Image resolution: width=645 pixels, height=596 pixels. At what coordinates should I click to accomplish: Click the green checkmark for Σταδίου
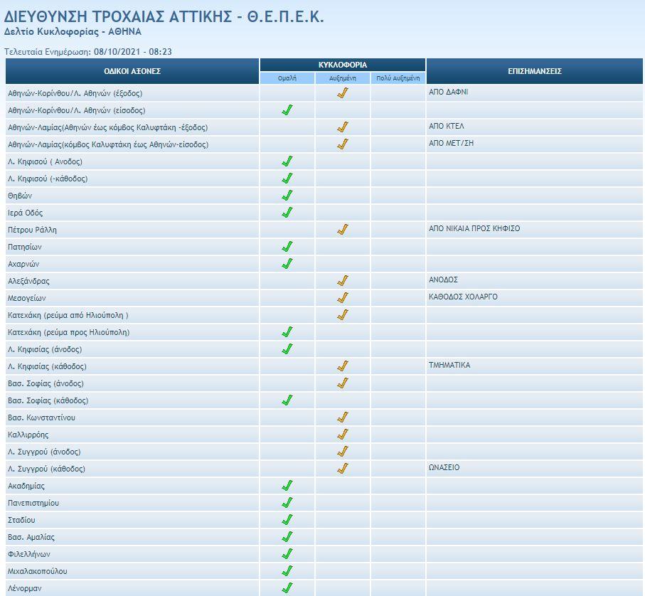[287, 520]
